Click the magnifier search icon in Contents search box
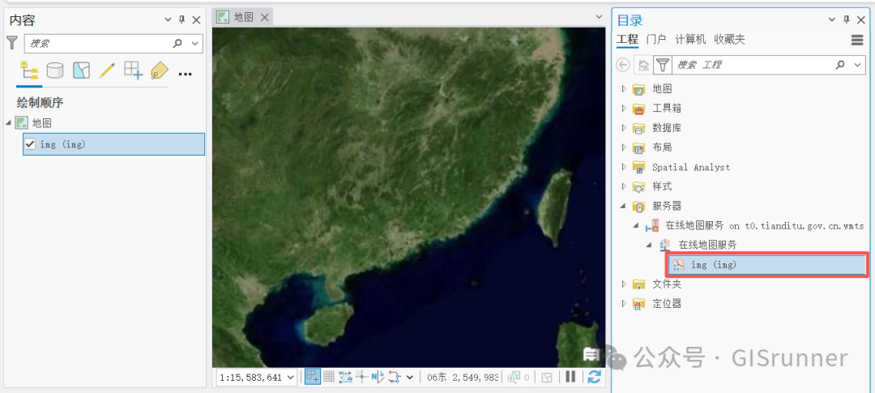The image size is (875, 393). (177, 43)
